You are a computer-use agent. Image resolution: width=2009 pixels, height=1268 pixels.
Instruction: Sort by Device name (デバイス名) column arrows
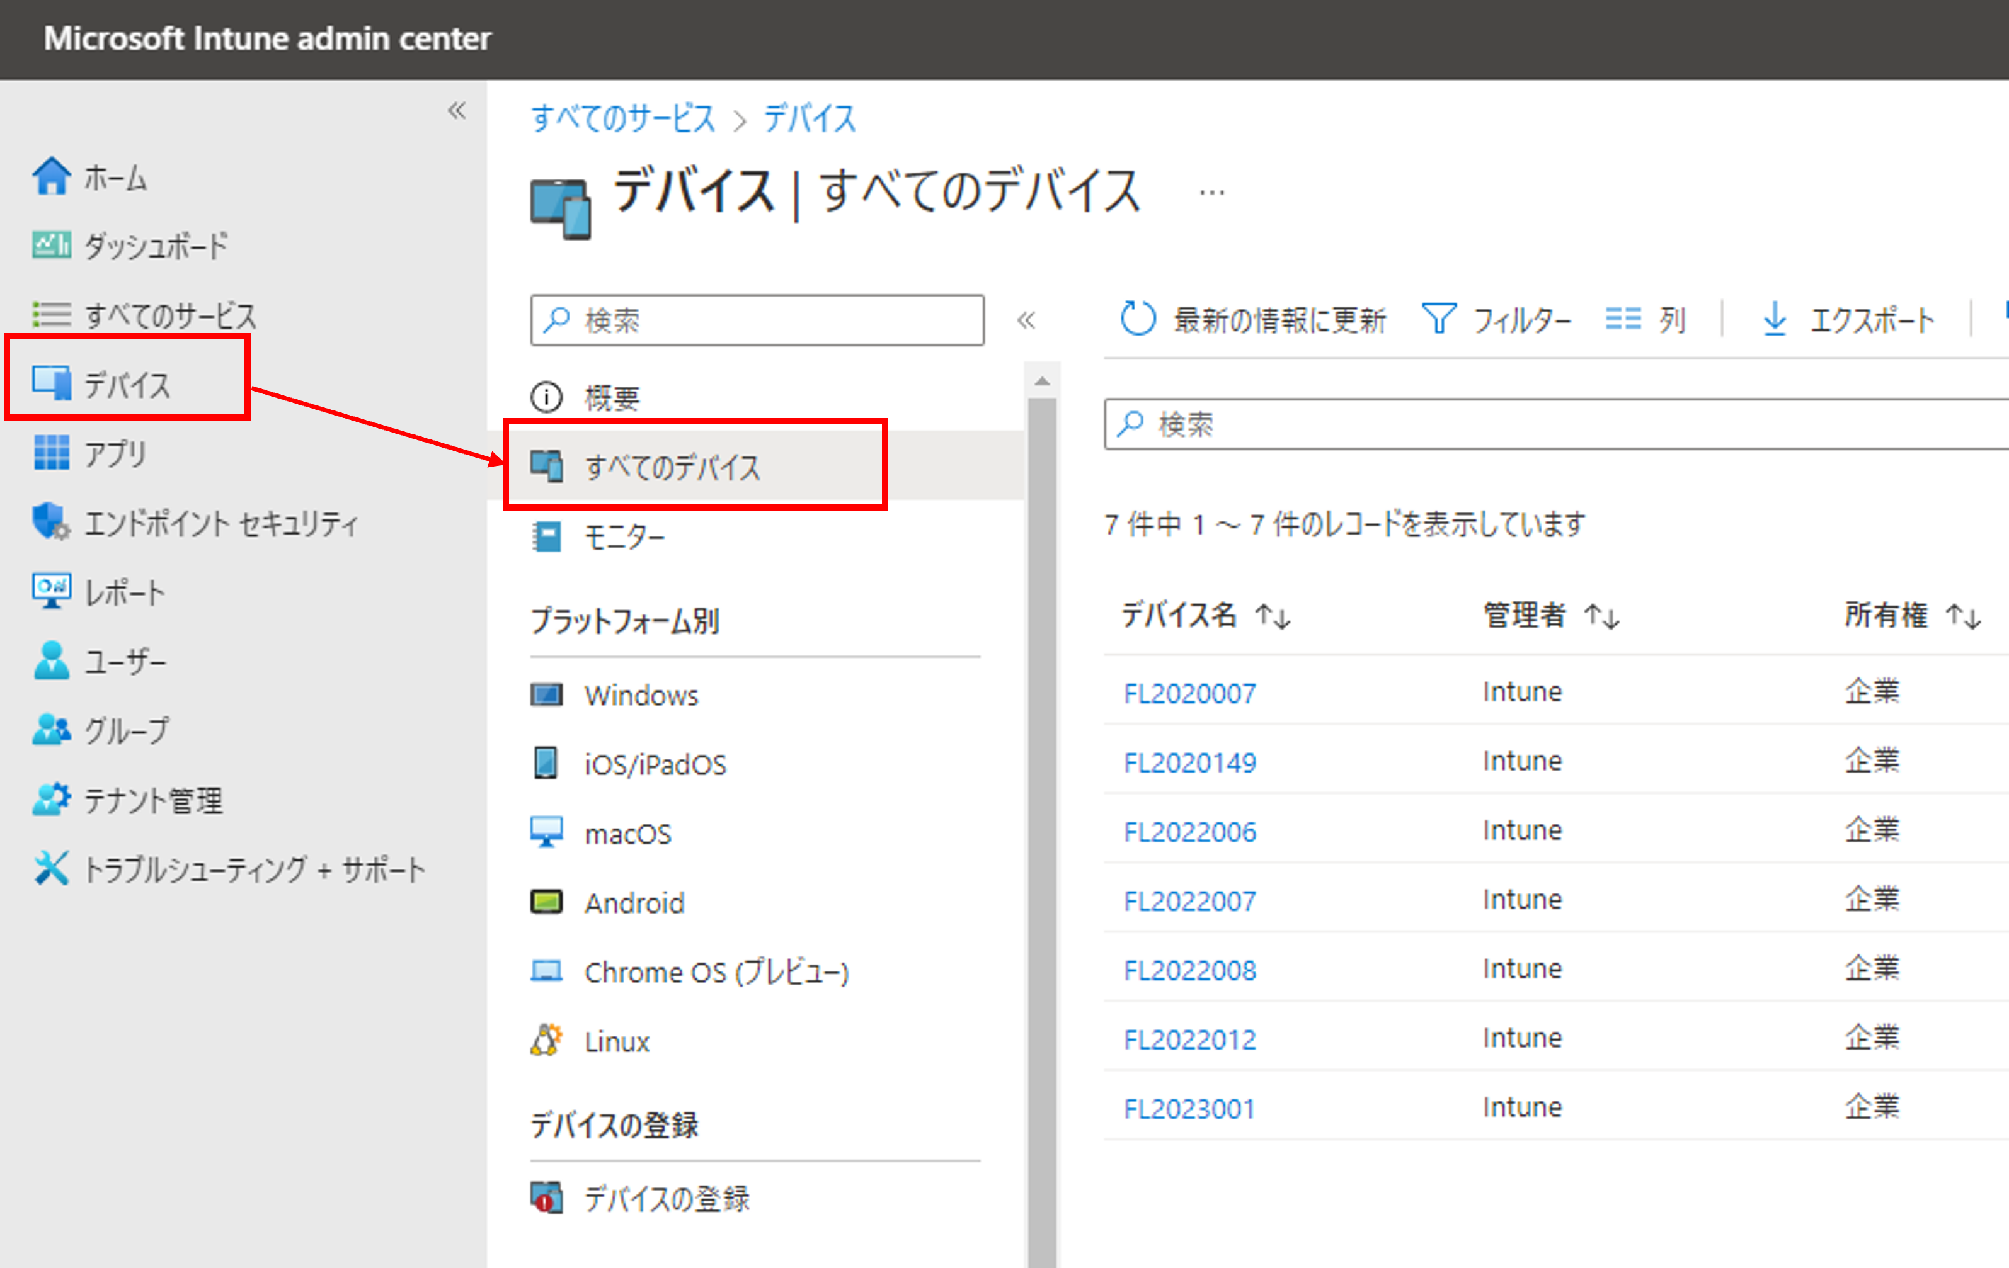click(x=1273, y=616)
